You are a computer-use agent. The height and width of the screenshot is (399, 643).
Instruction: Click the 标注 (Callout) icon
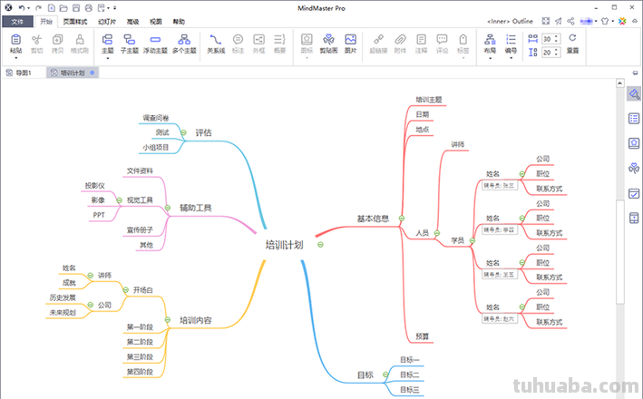[238, 40]
